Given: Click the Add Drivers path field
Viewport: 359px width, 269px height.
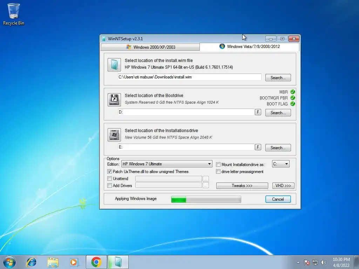Looking at the screenshot, I should point(169,185).
